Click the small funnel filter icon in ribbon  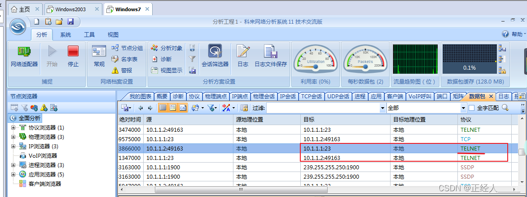(192, 59)
